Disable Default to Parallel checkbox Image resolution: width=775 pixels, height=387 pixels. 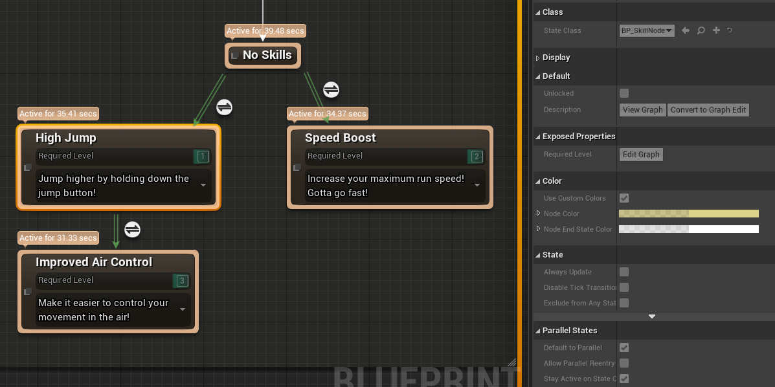click(x=624, y=348)
